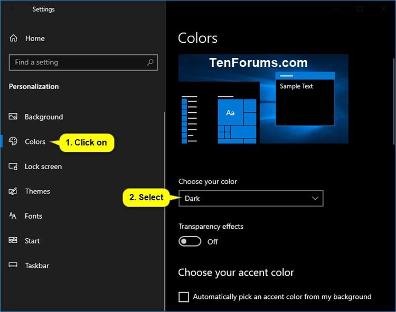Click the Choose your accent color heading

point(236,272)
